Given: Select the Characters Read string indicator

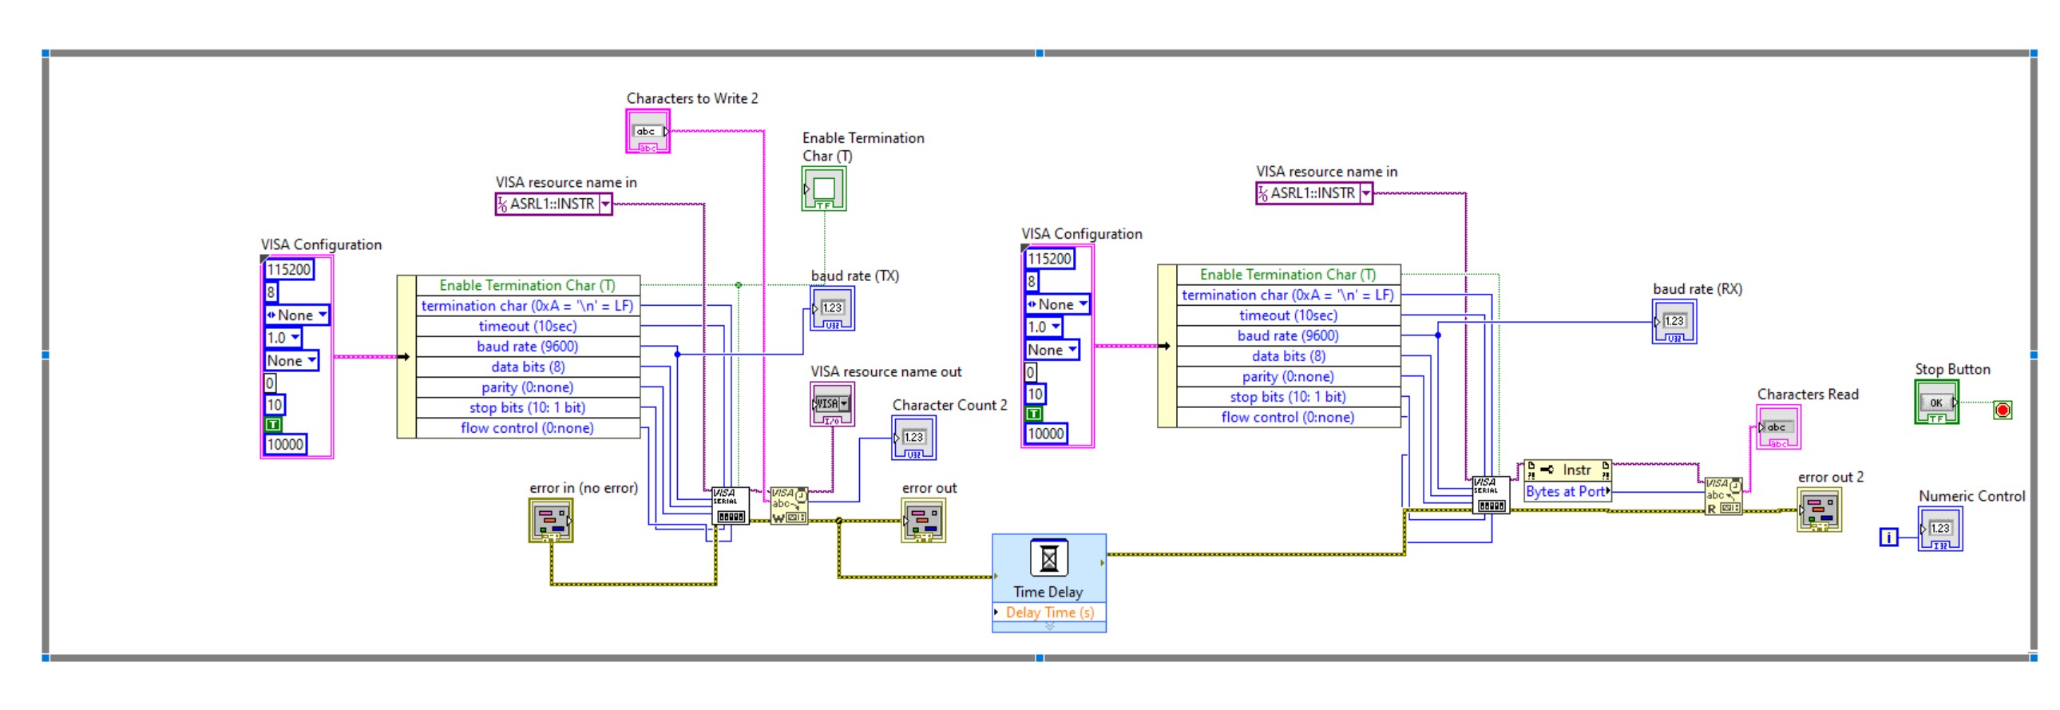Looking at the screenshot, I should (x=1778, y=428).
